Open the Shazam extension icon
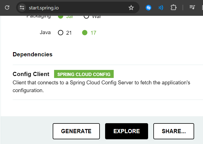 [x=148, y=7]
